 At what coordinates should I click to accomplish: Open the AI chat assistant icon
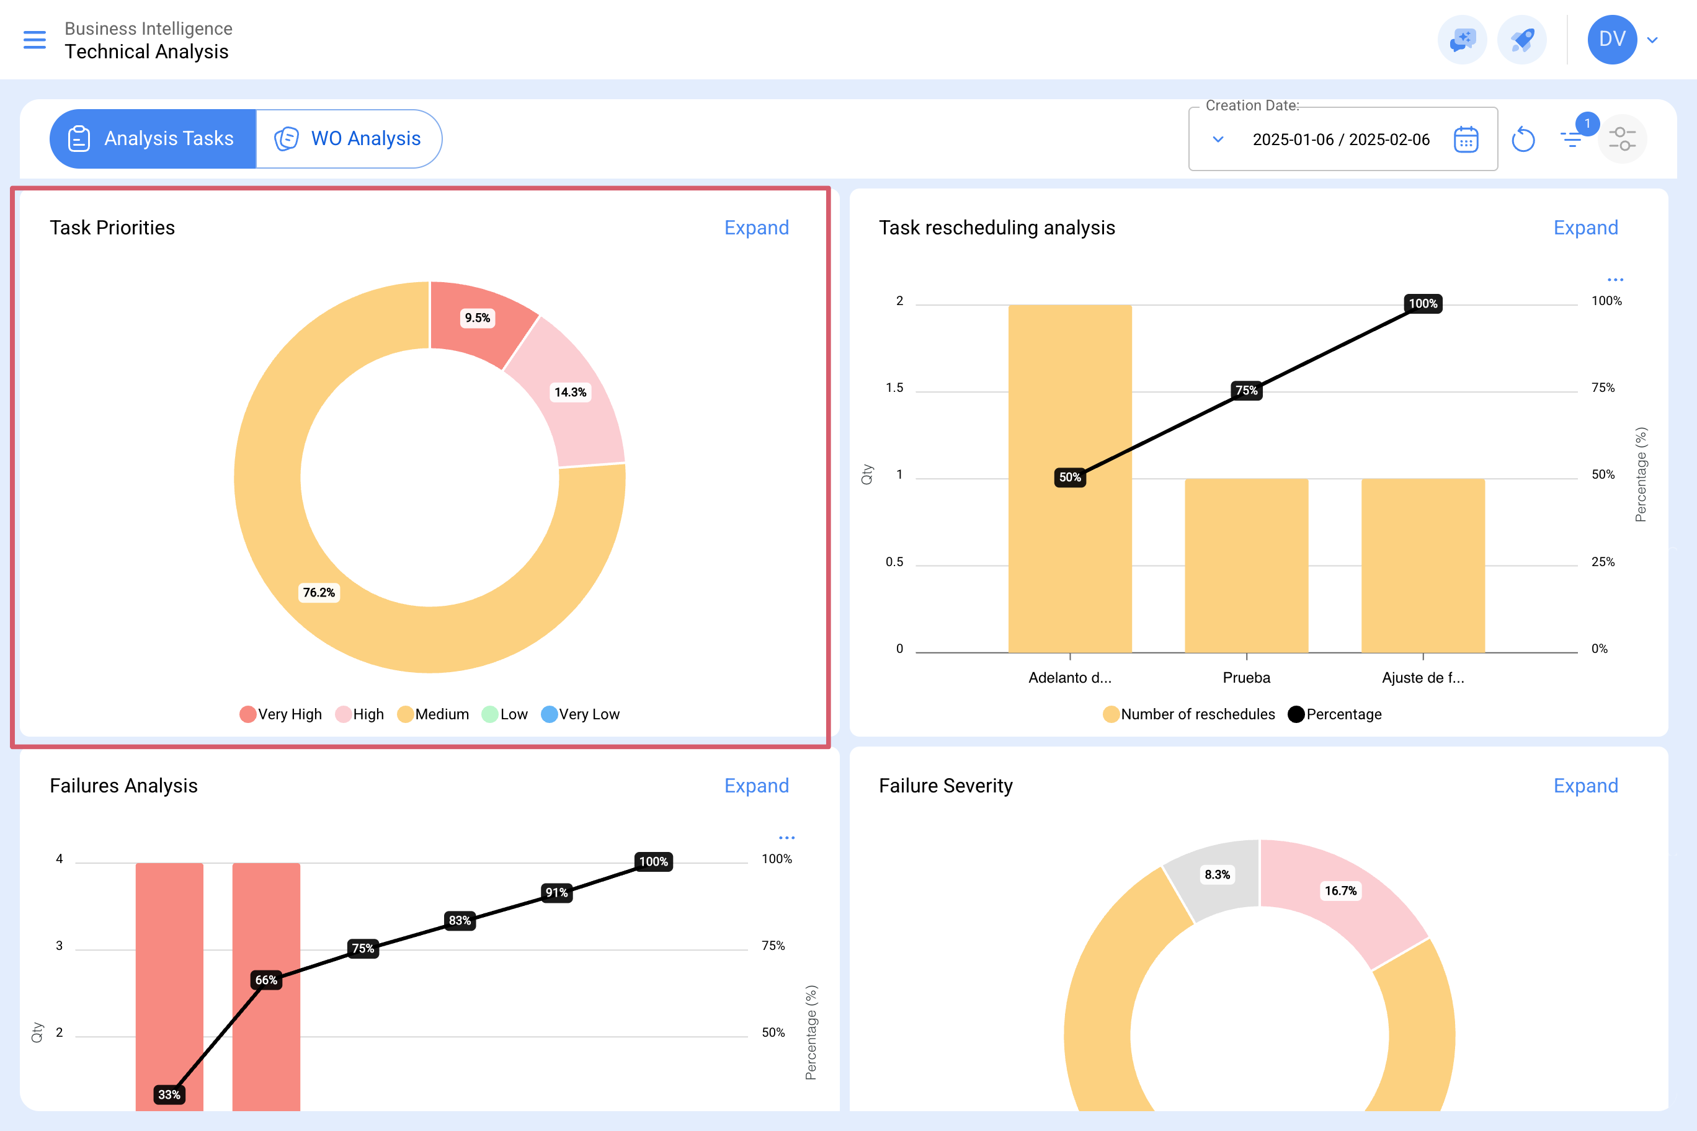1462,40
